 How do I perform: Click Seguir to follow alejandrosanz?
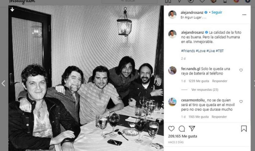(x=217, y=12)
